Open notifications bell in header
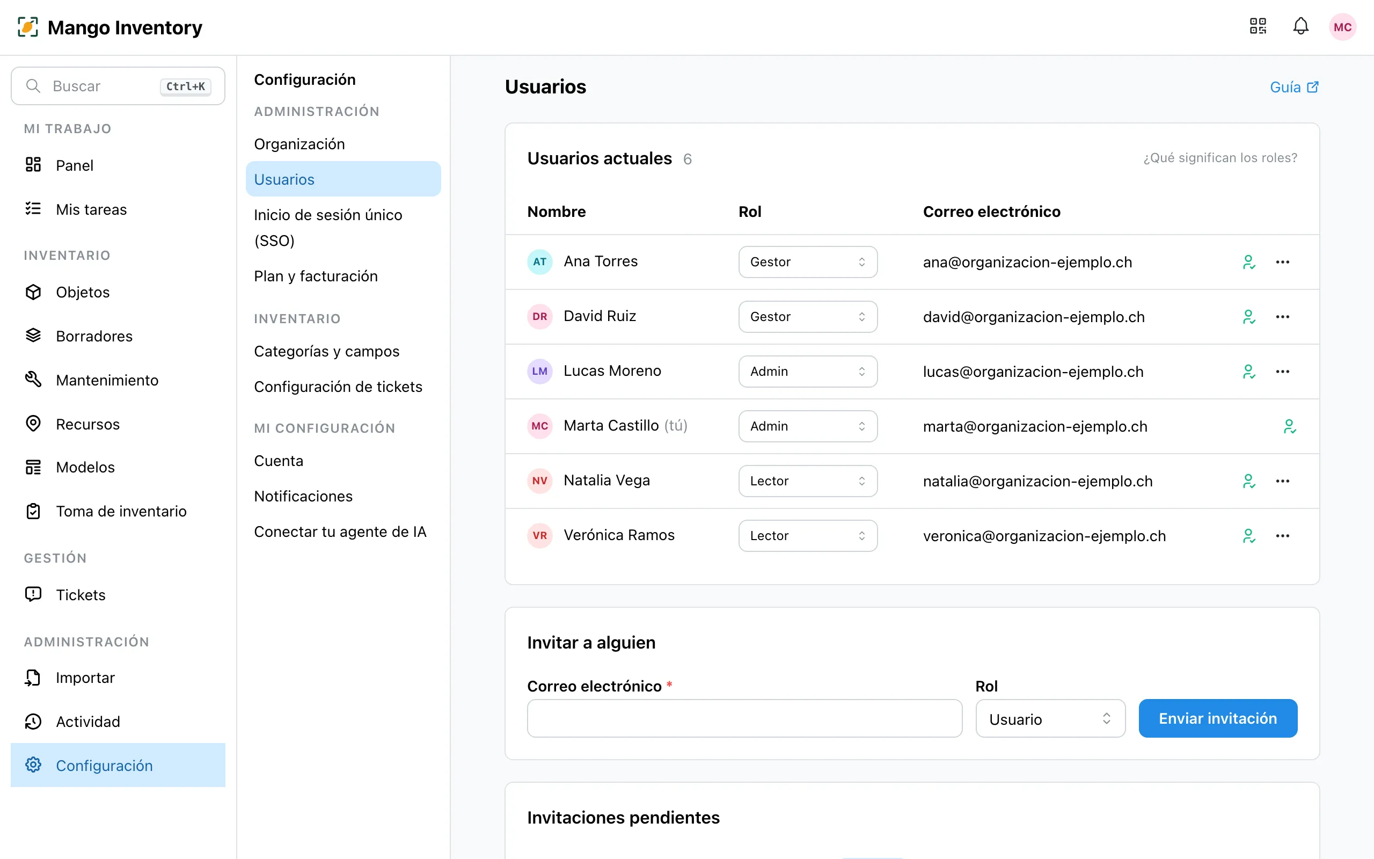 [1301, 27]
